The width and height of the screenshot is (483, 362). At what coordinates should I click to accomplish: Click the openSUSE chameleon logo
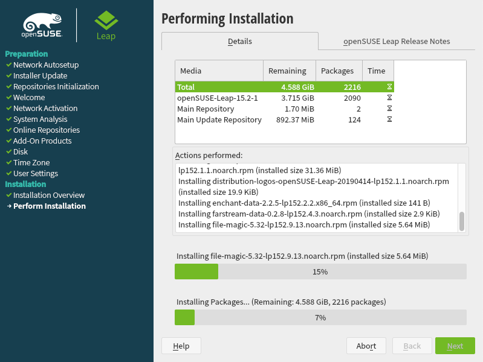[x=42, y=25]
